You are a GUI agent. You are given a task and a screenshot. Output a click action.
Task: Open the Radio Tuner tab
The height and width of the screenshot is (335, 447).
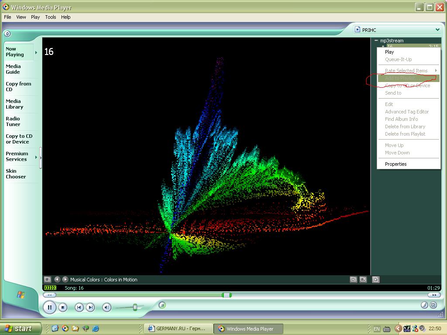13,121
